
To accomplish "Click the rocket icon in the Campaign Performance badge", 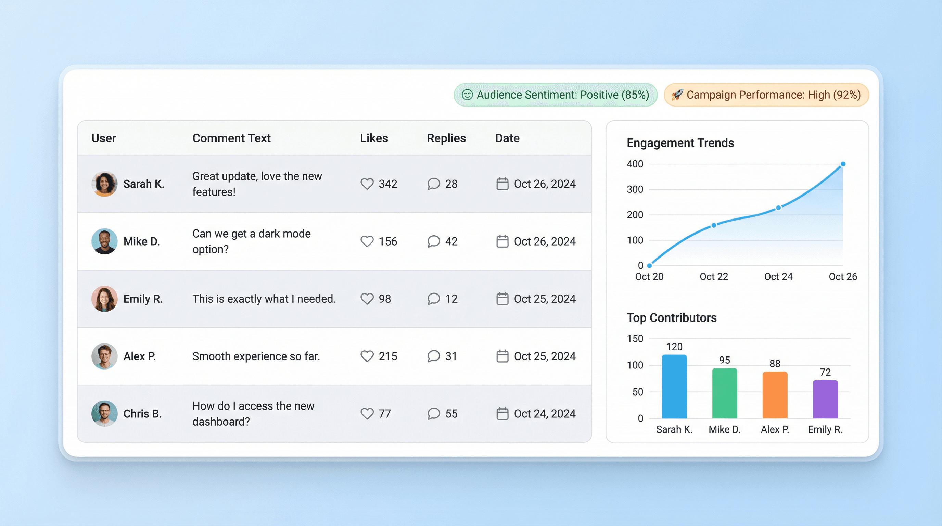I will 677,95.
